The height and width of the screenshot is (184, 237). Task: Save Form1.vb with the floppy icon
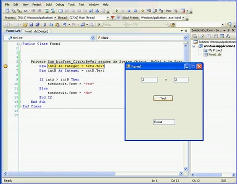[x=31, y=25]
